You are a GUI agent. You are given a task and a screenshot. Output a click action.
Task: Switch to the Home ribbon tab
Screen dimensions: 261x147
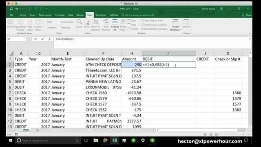[23, 15]
